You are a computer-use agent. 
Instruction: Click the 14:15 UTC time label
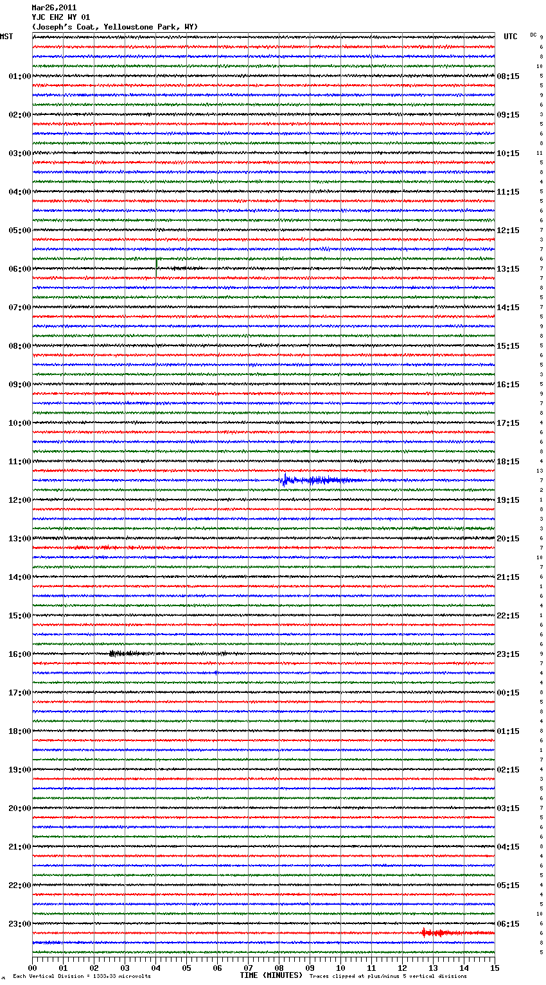[x=508, y=308]
